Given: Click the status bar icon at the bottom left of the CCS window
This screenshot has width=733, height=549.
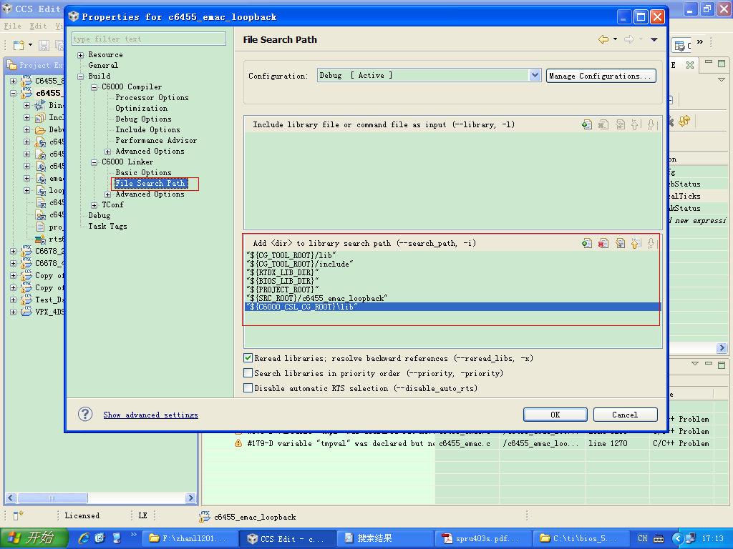Looking at the screenshot, I should click(18, 515).
